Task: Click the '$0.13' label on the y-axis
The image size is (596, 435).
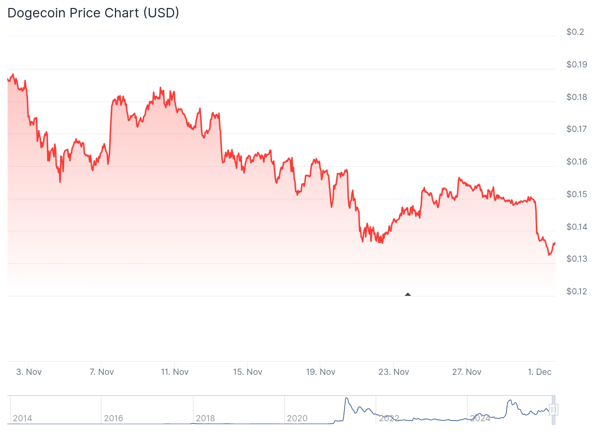Action: pos(576,258)
